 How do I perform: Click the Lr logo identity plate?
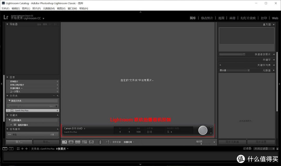[6, 17]
